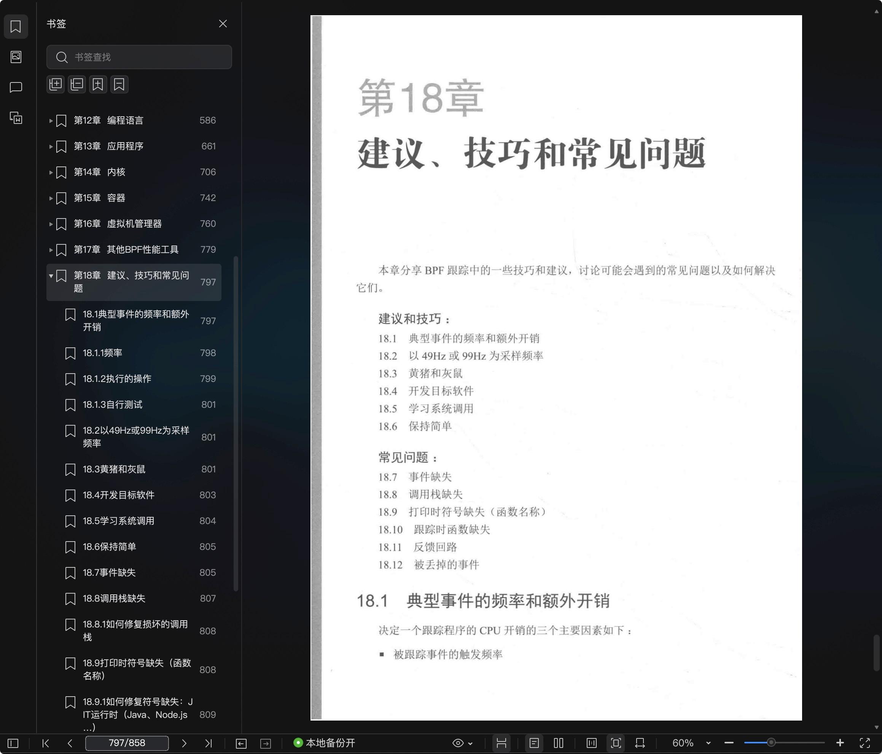882x754 pixels.
Task: Expand chapter 16 虚拟机管理器 bookmark
Action: 51,224
